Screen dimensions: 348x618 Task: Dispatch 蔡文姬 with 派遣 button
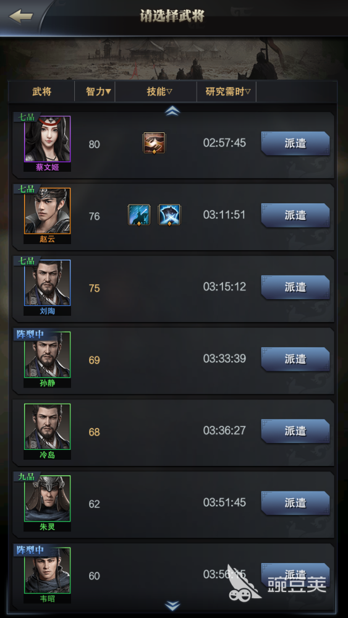pyautogui.click(x=295, y=143)
